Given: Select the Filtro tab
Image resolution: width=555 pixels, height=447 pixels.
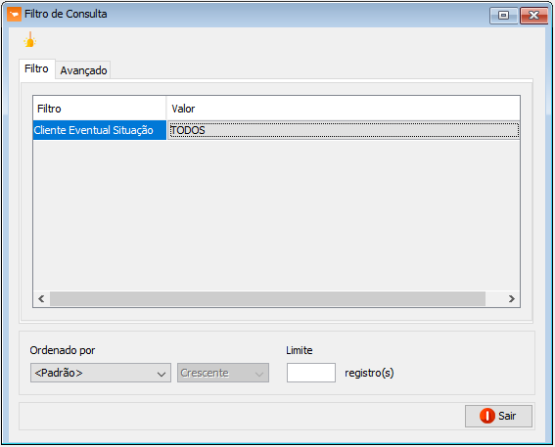Looking at the screenshot, I should pyautogui.click(x=36, y=68).
